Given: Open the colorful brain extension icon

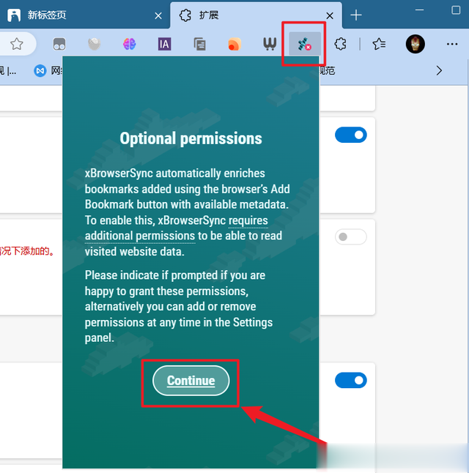Looking at the screenshot, I should tap(129, 44).
